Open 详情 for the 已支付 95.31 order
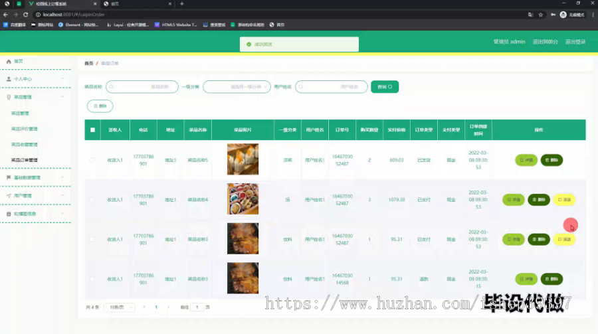Viewport: 598px width, 334px height. click(514, 240)
